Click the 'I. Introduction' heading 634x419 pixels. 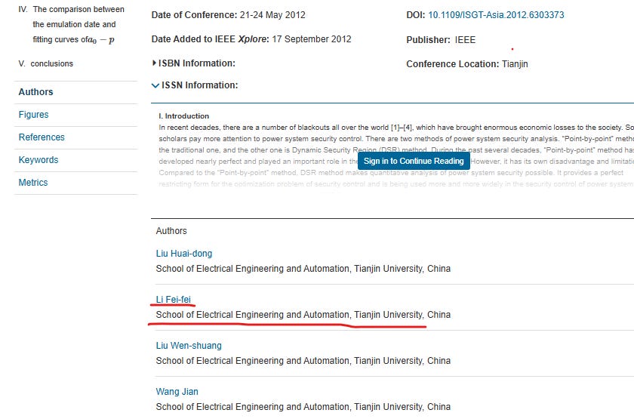(x=184, y=116)
